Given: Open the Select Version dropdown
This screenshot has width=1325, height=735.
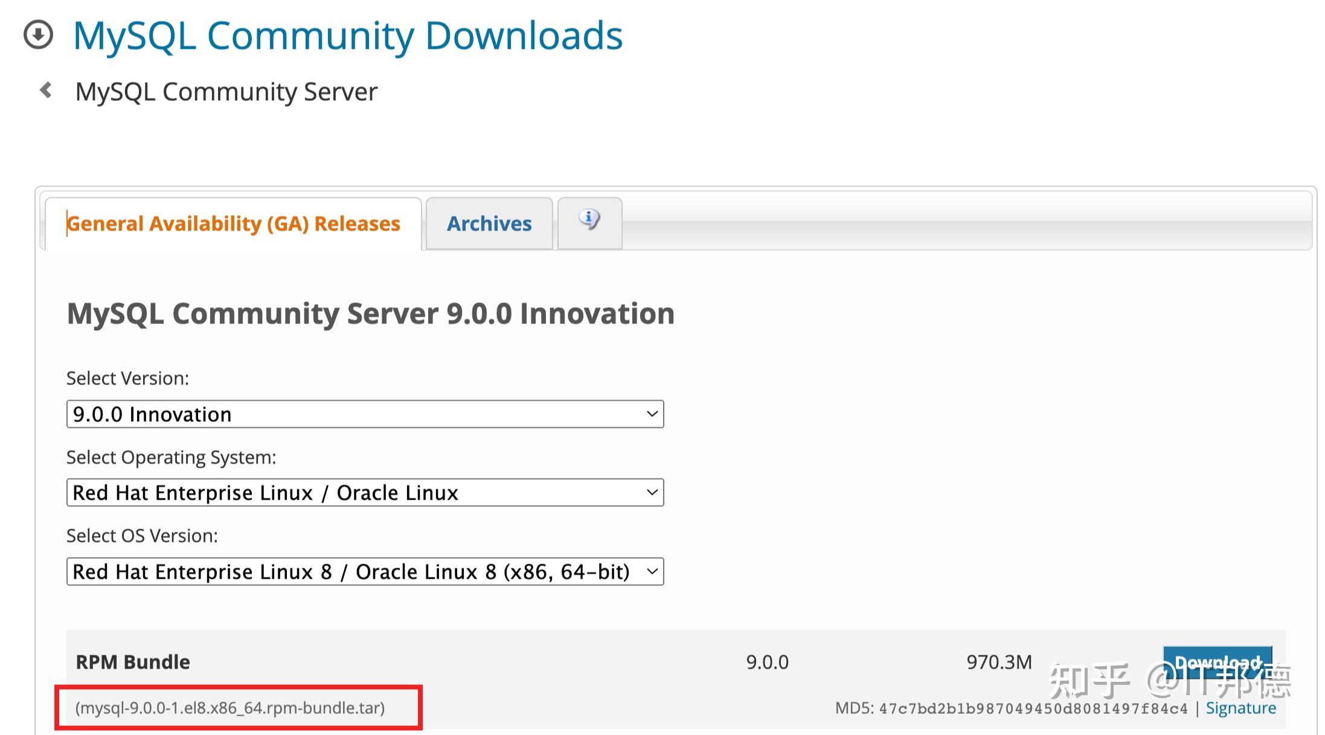Looking at the screenshot, I should (364, 414).
